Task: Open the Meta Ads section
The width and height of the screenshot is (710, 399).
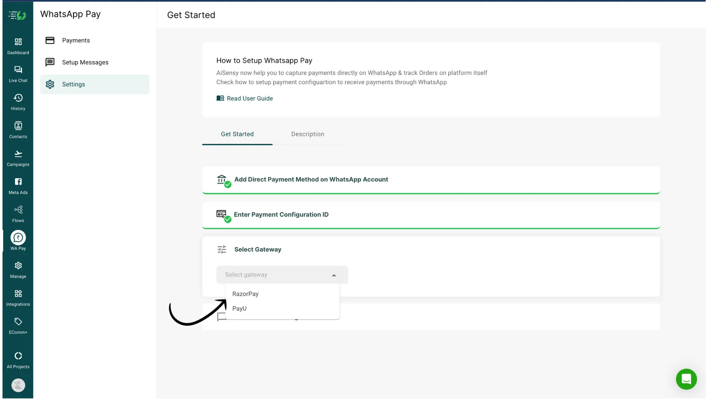Action: pyautogui.click(x=18, y=185)
